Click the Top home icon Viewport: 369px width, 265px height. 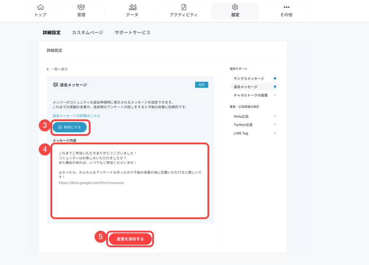click(x=40, y=7)
